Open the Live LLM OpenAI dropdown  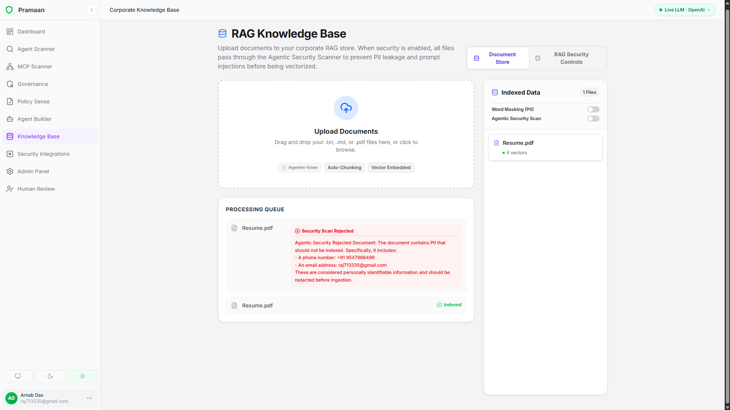pyautogui.click(x=684, y=10)
